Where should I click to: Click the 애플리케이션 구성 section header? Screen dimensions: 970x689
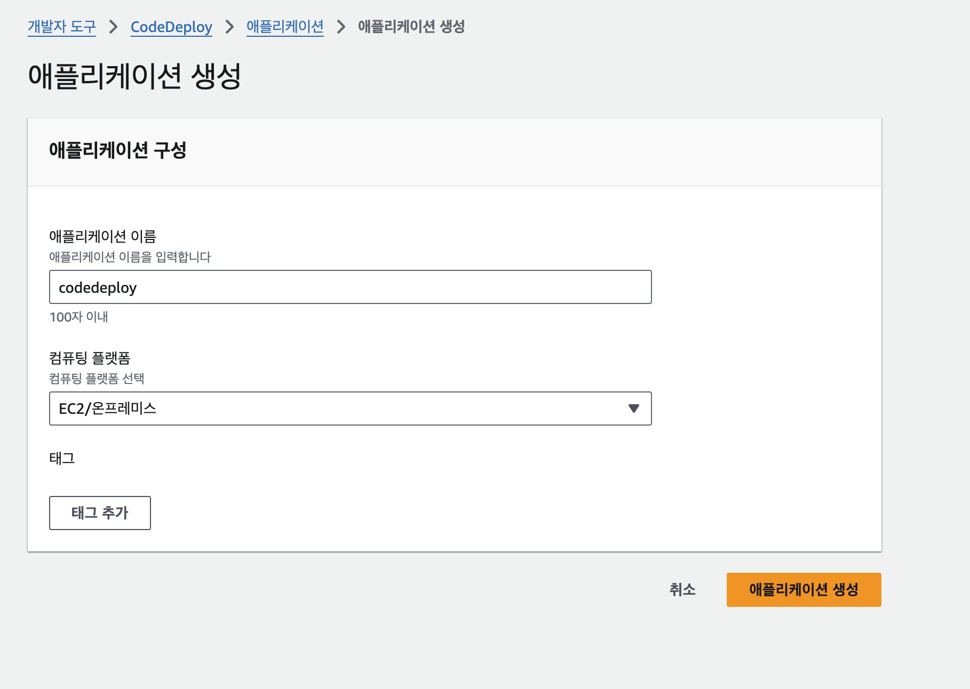pos(118,150)
